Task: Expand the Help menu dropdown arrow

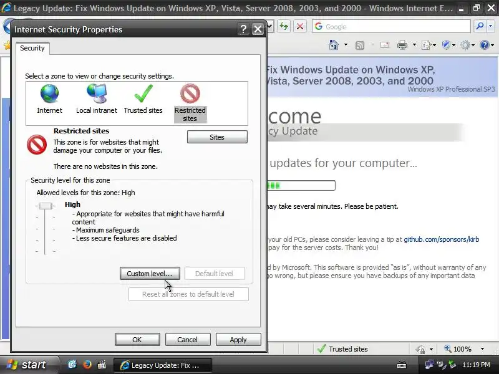Action: pos(492,45)
